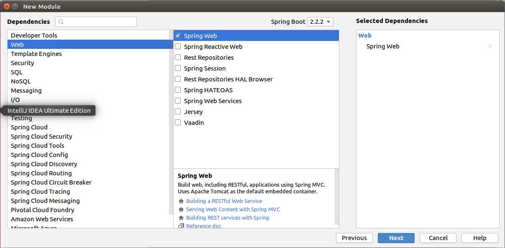
Task: Click the categories list vertical scrollbar
Action: 171,122
